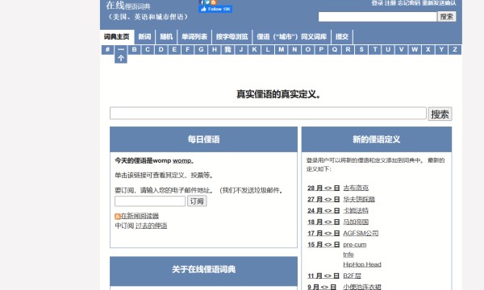Browse slang starting with letter Y

[x=441, y=50]
